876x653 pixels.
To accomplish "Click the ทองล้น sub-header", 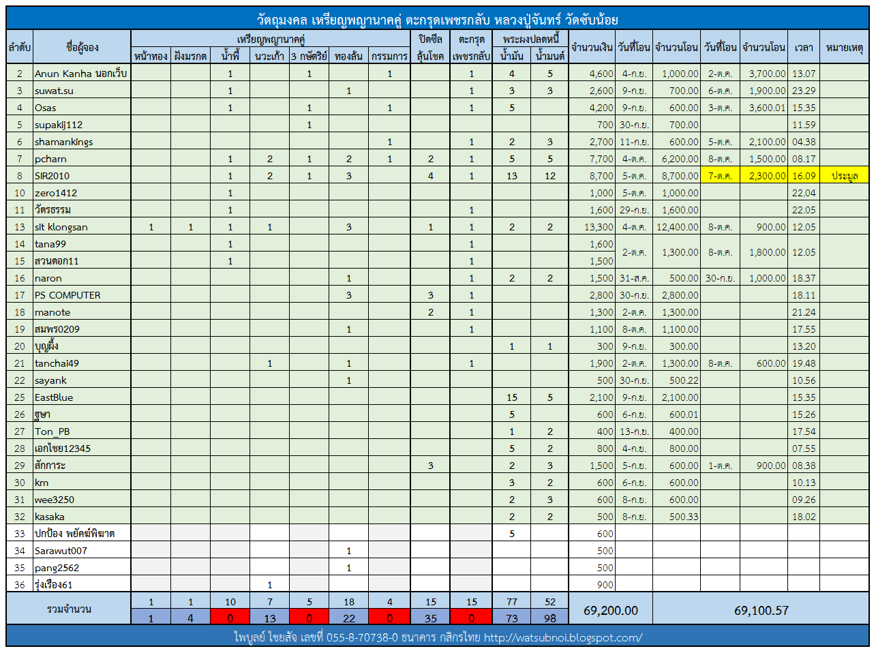I will 348,56.
